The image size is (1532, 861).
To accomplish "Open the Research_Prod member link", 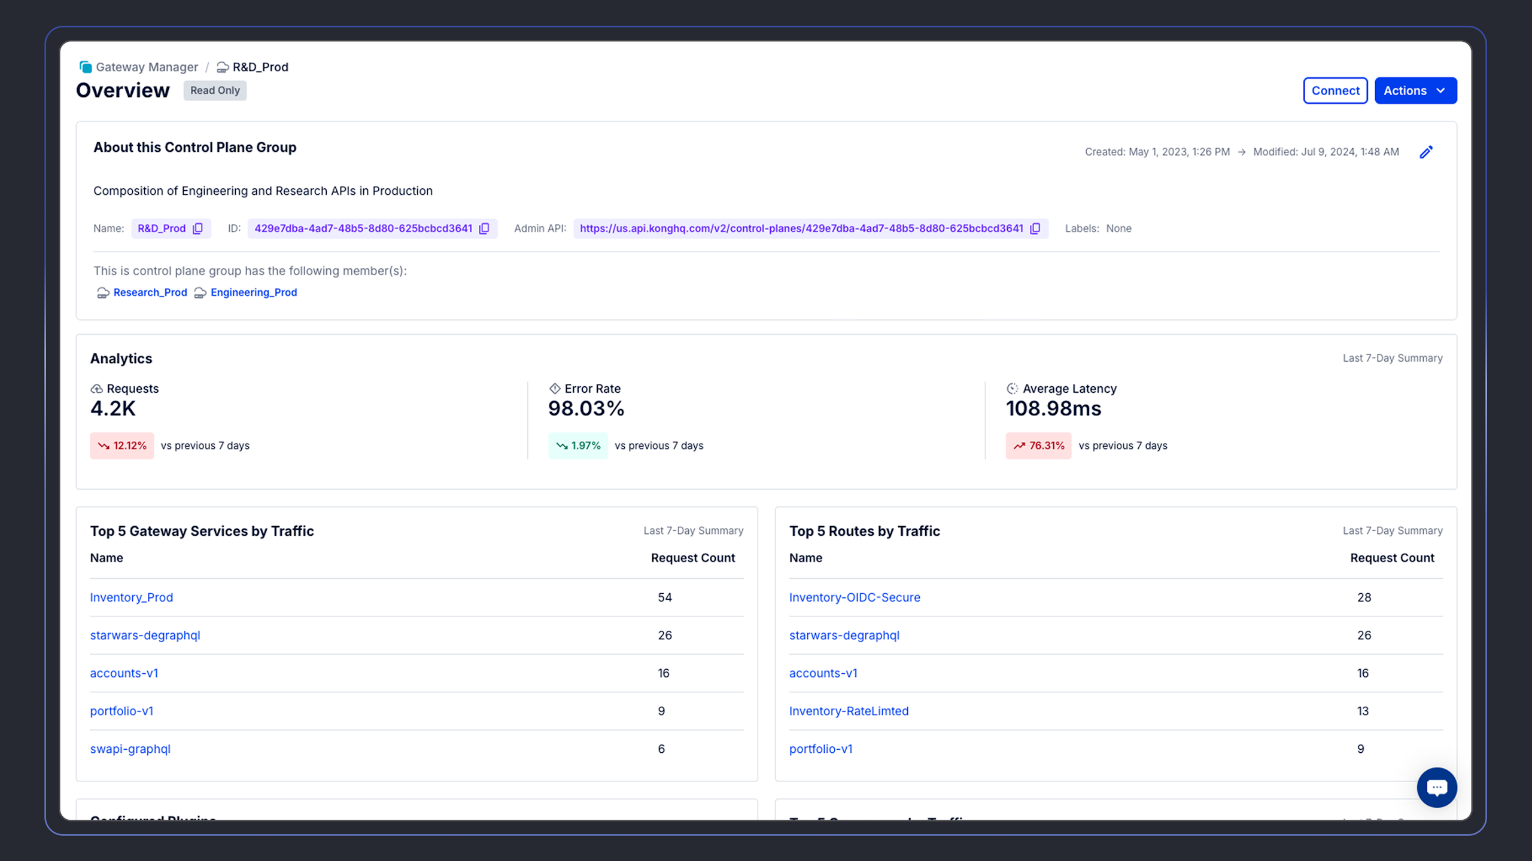I will 150,292.
